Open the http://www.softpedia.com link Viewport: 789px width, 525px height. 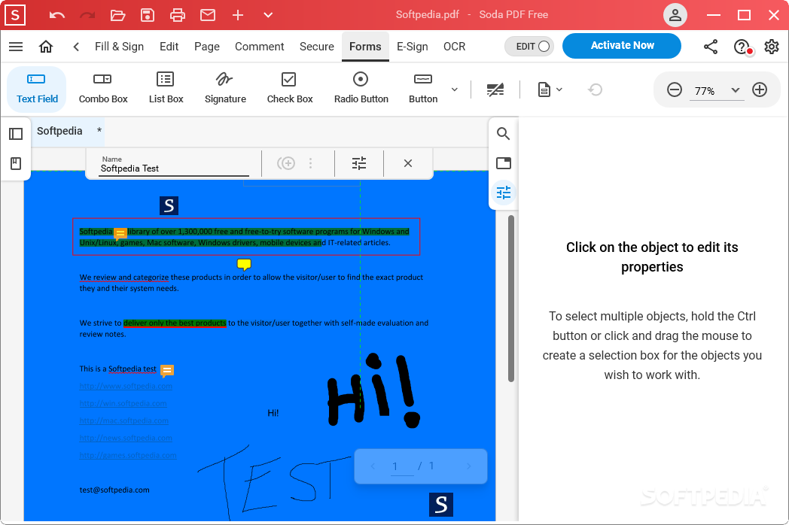(x=126, y=386)
